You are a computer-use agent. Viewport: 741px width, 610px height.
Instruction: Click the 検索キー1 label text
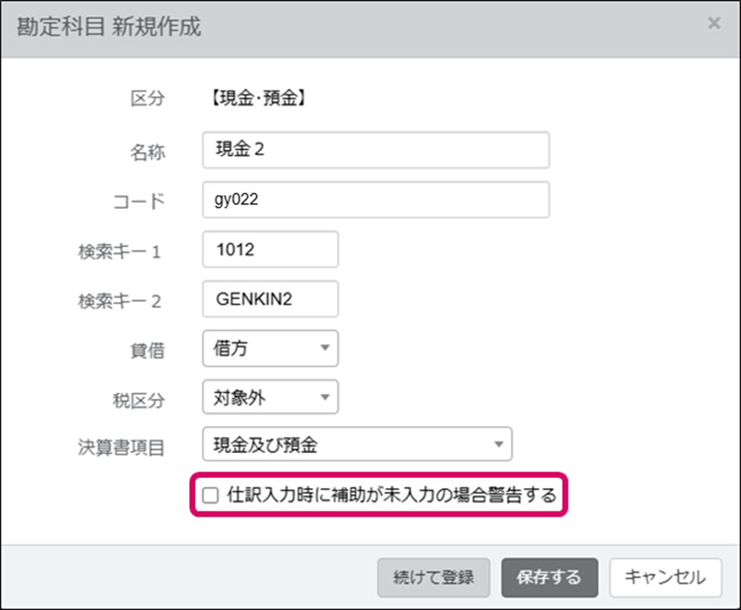[x=118, y=252]
